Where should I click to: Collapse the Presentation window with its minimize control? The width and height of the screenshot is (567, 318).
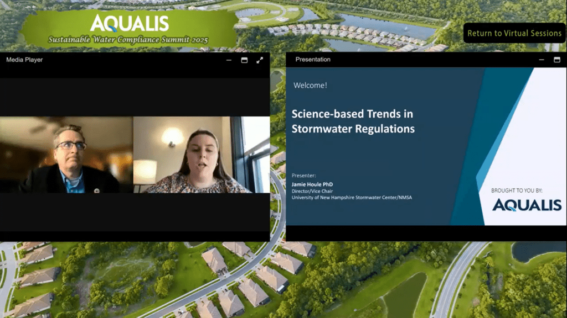point(540,59)
